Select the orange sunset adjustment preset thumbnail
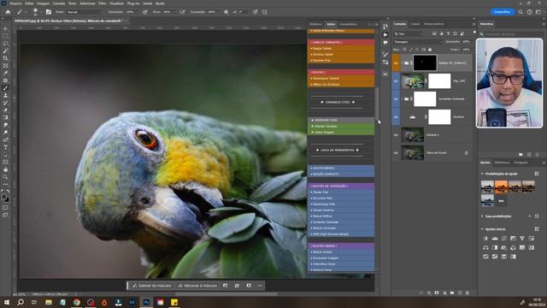547x308 pixels. point(501,187)
